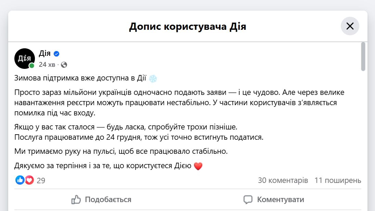
Task: Close the post dialog with X button
Action: (x=350, y=26)
